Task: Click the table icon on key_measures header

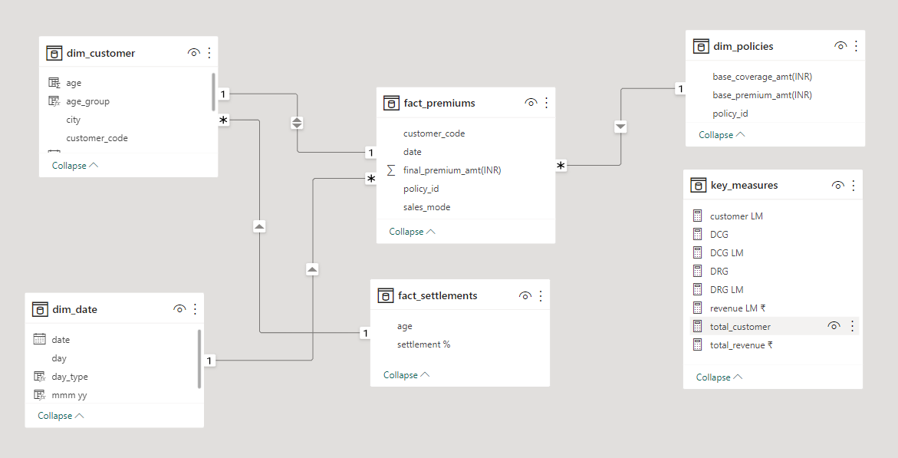Action: coord(698,184)
